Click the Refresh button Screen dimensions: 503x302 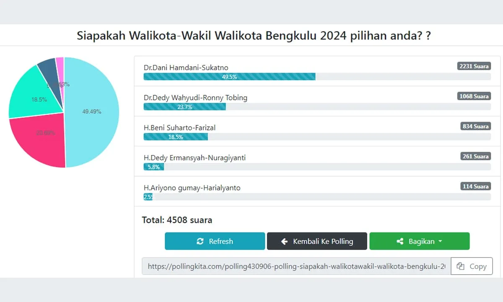tap(215, 241)
